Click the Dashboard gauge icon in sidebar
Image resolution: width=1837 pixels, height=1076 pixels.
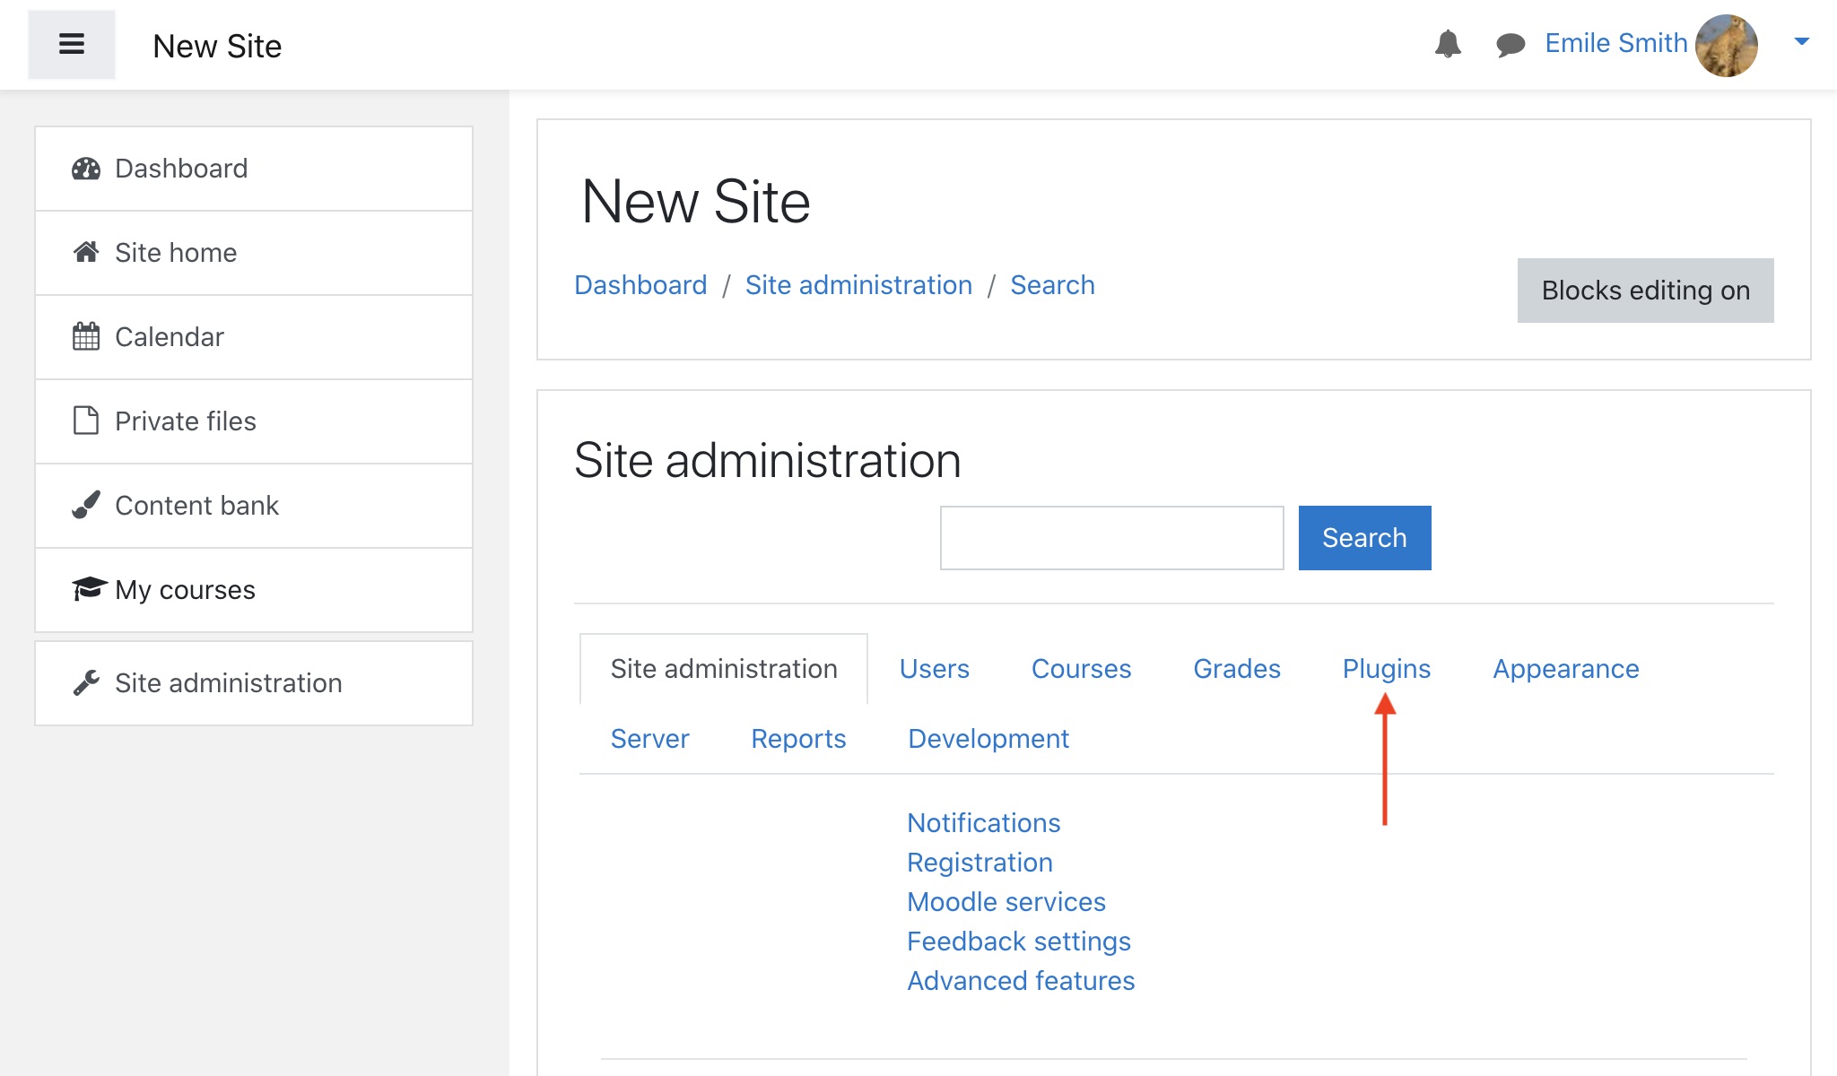pos(86,169)
